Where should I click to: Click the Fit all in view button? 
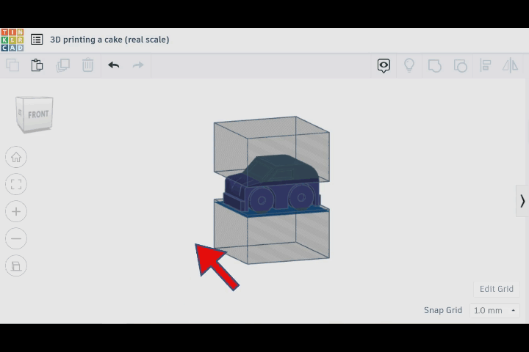click(16, 184)
